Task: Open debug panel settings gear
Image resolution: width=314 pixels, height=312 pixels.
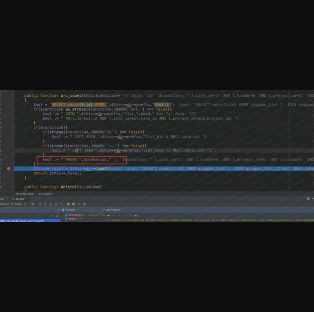Action: (309, 199)
